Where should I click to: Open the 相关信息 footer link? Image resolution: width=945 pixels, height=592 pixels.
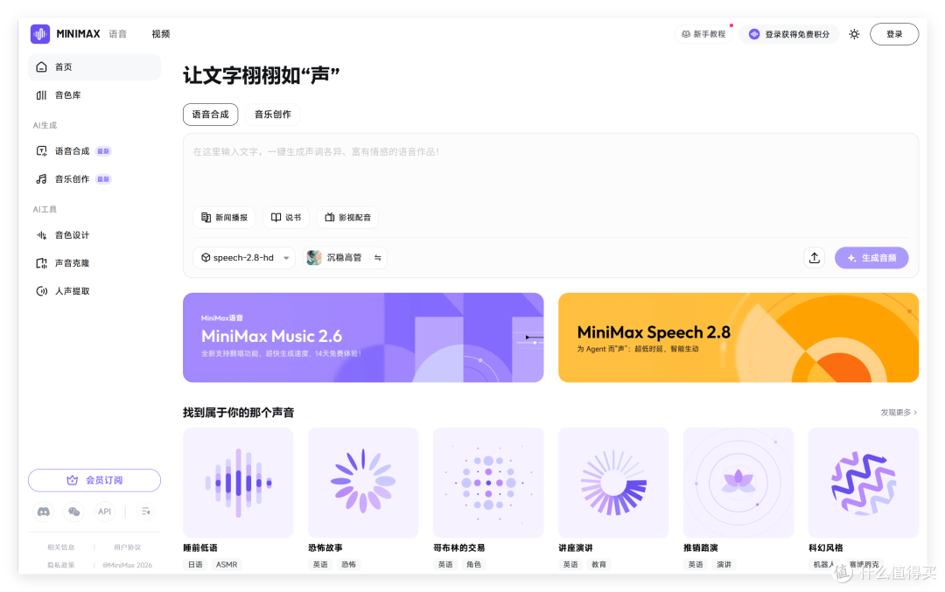(61, 547)
